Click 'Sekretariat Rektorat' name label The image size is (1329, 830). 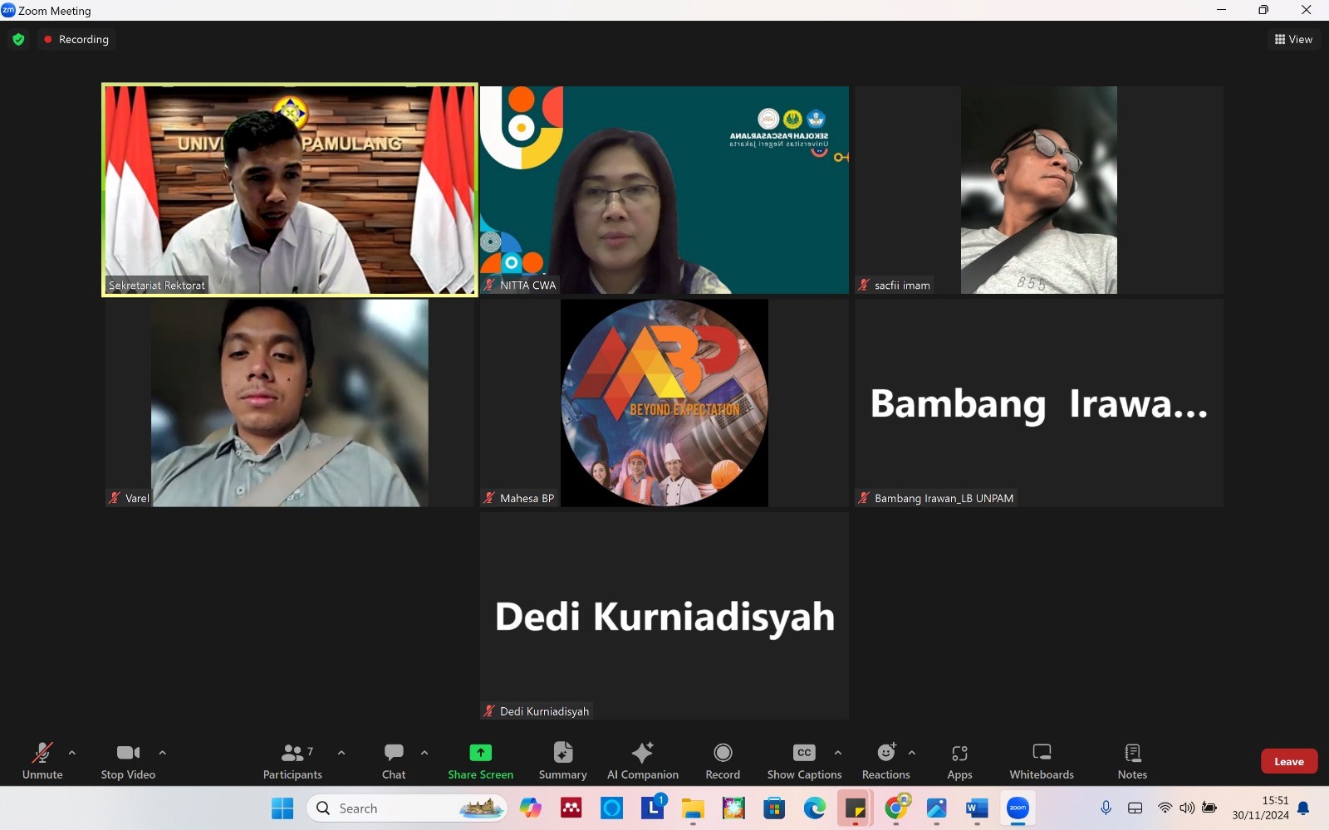click(157, 285)
